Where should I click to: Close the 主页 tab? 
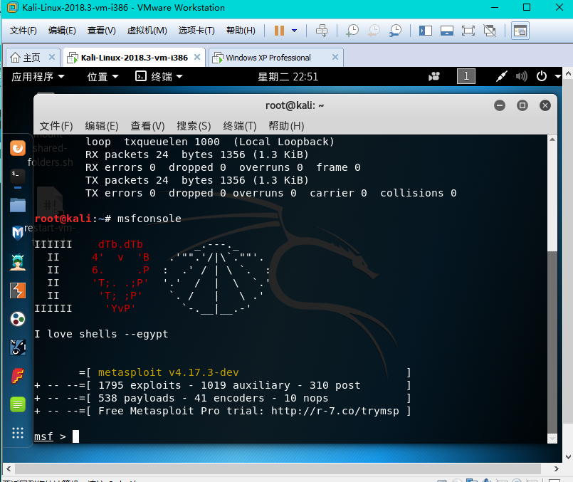tap(52, 57)
